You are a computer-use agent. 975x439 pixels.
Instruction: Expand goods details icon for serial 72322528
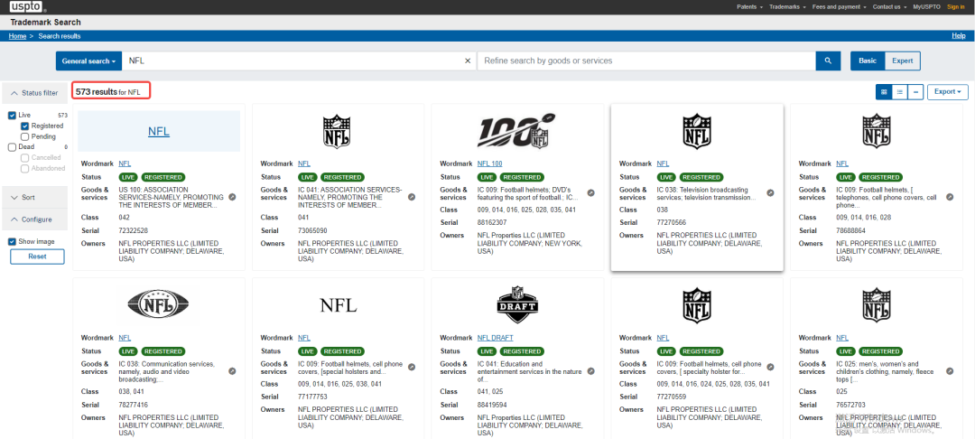click(232, 197)
